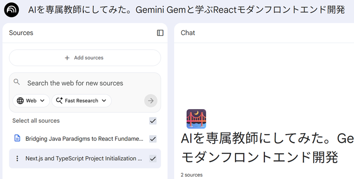Click the NotebookLM logo icon

click(11, 10)
